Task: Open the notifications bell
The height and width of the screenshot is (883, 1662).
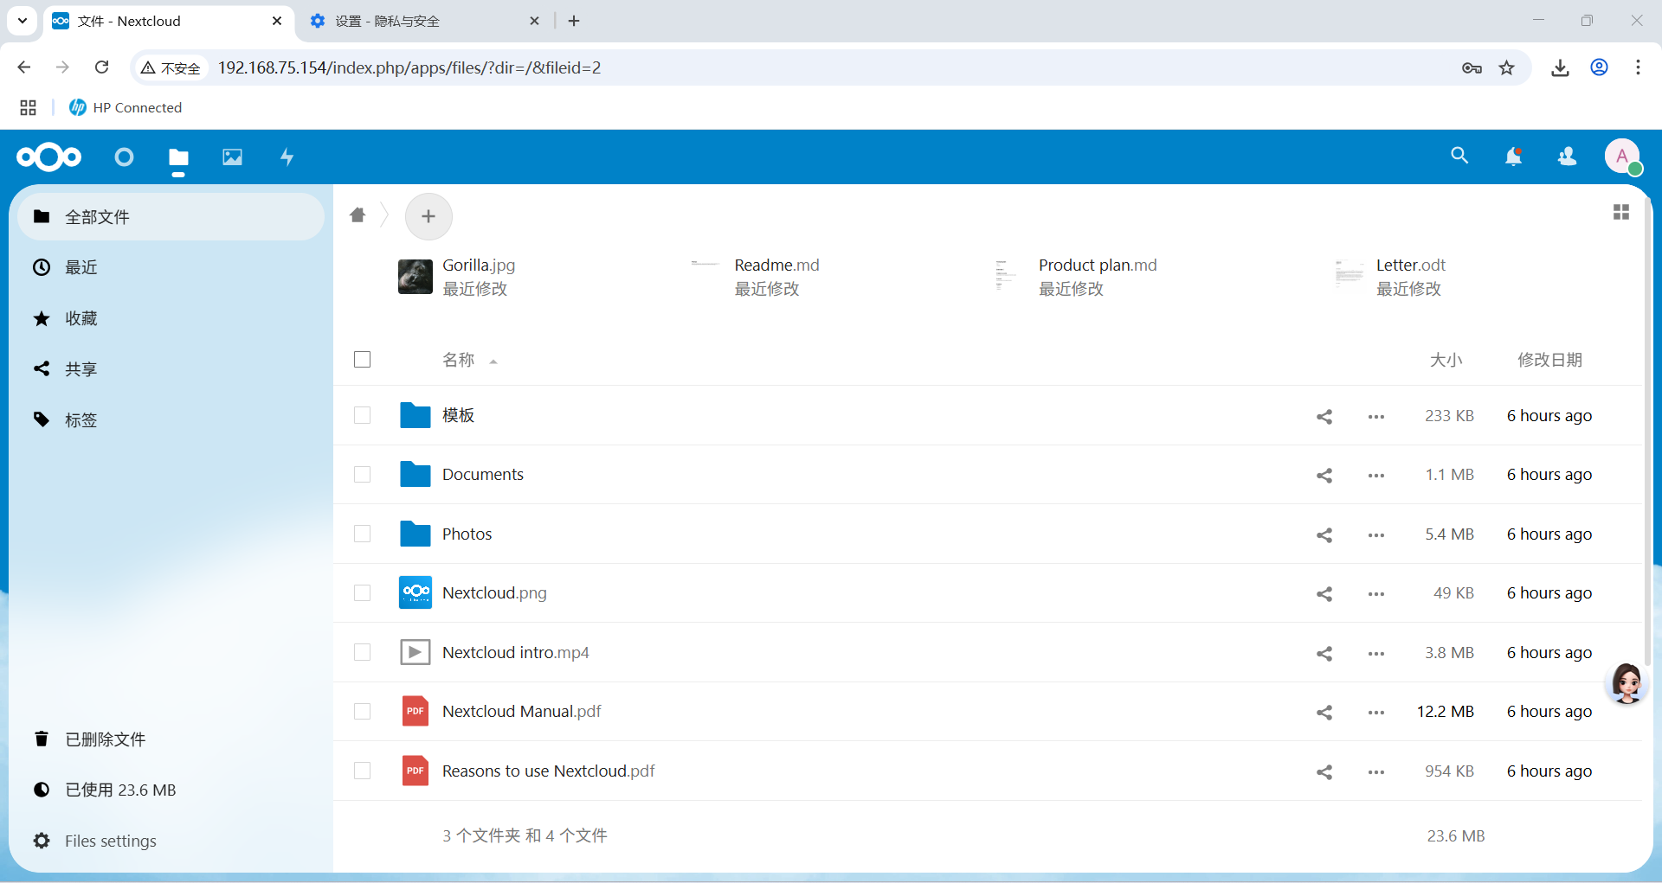Action: [x=1513, y=157]
